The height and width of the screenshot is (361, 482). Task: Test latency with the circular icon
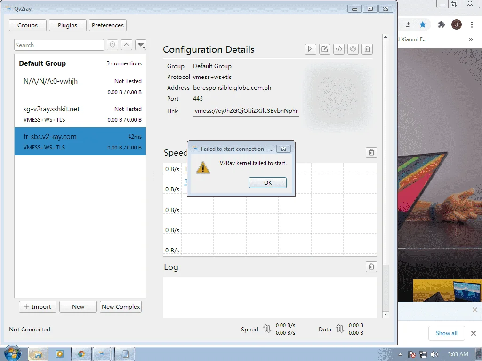click(x=353, y=49)
